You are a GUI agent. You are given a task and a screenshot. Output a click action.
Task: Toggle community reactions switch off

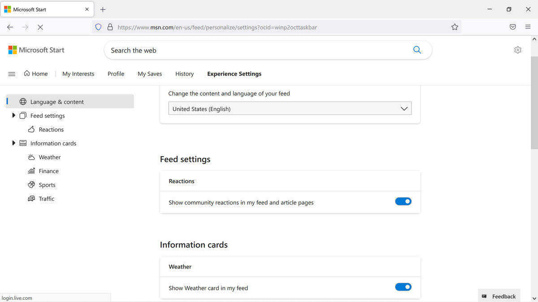[x=403, y=201]
